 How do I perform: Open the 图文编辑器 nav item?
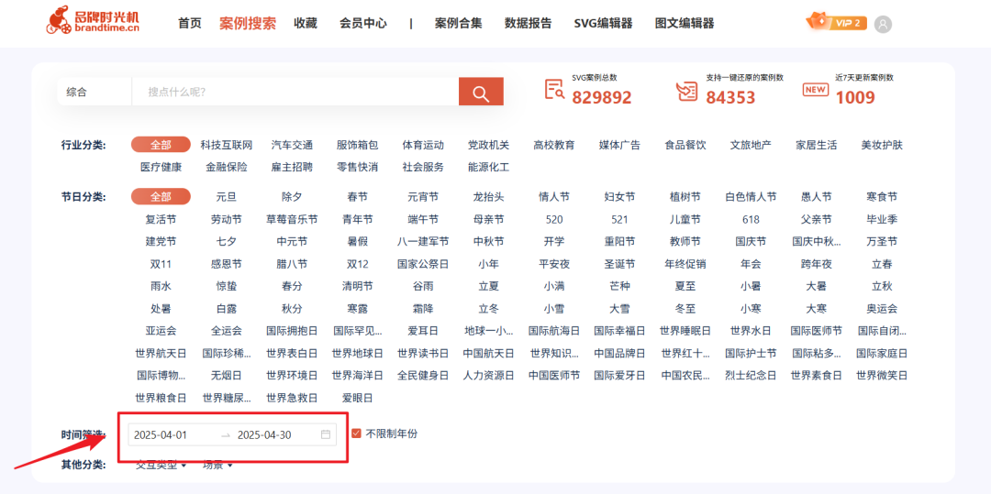pos(685,23)
